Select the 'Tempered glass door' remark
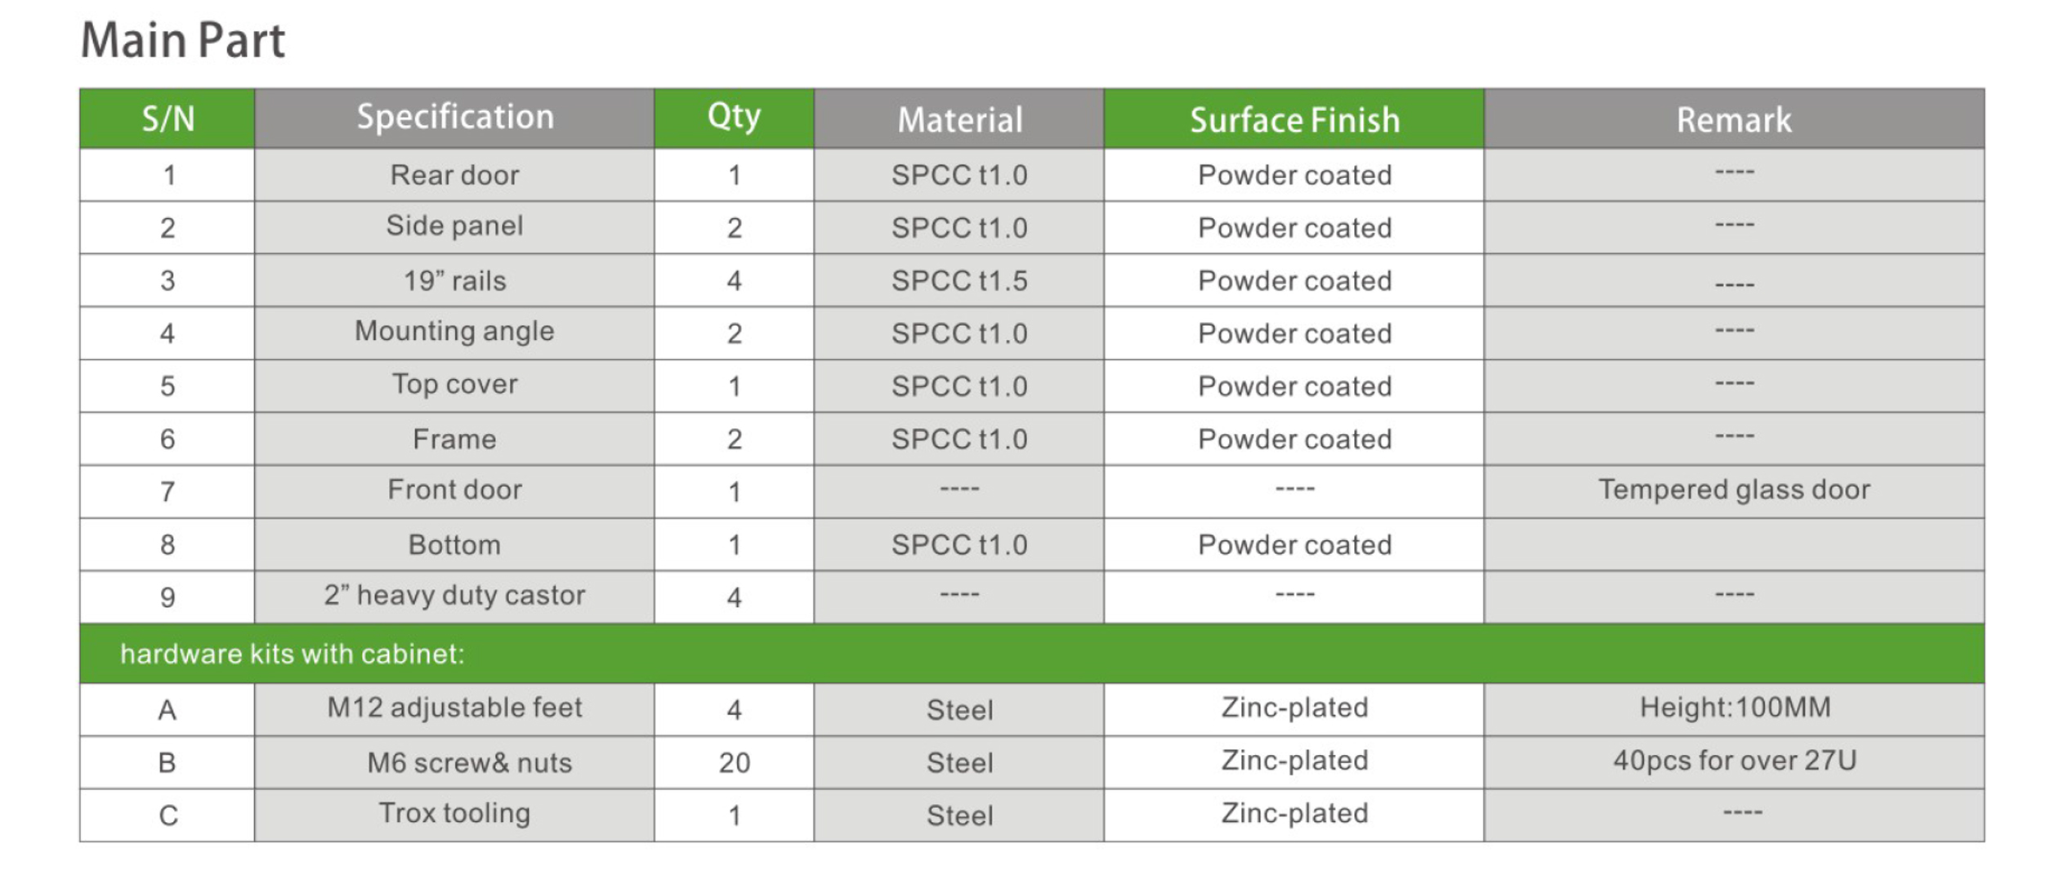2055x884 pixels. (1733, 490)
